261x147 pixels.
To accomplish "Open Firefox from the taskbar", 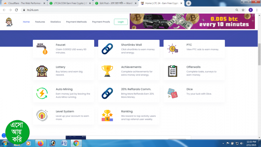I will 40,143.
